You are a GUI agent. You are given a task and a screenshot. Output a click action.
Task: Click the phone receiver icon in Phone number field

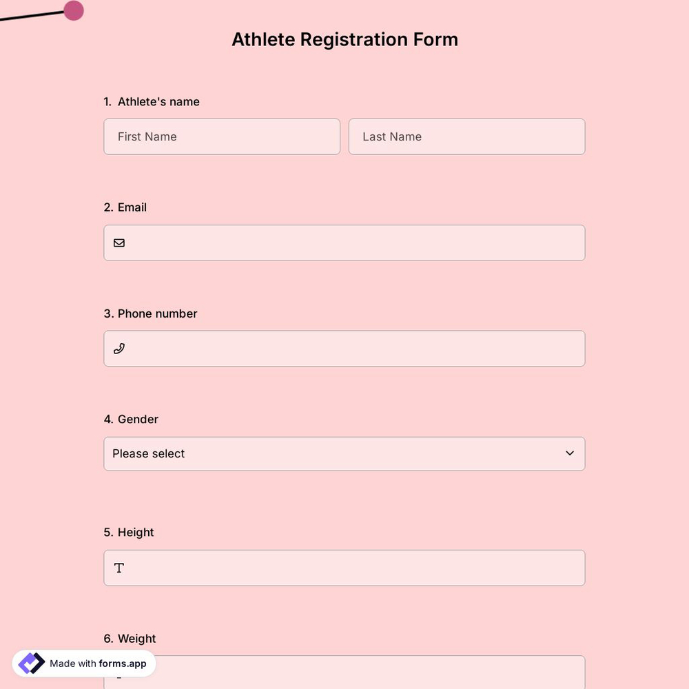tap(119, 348)
